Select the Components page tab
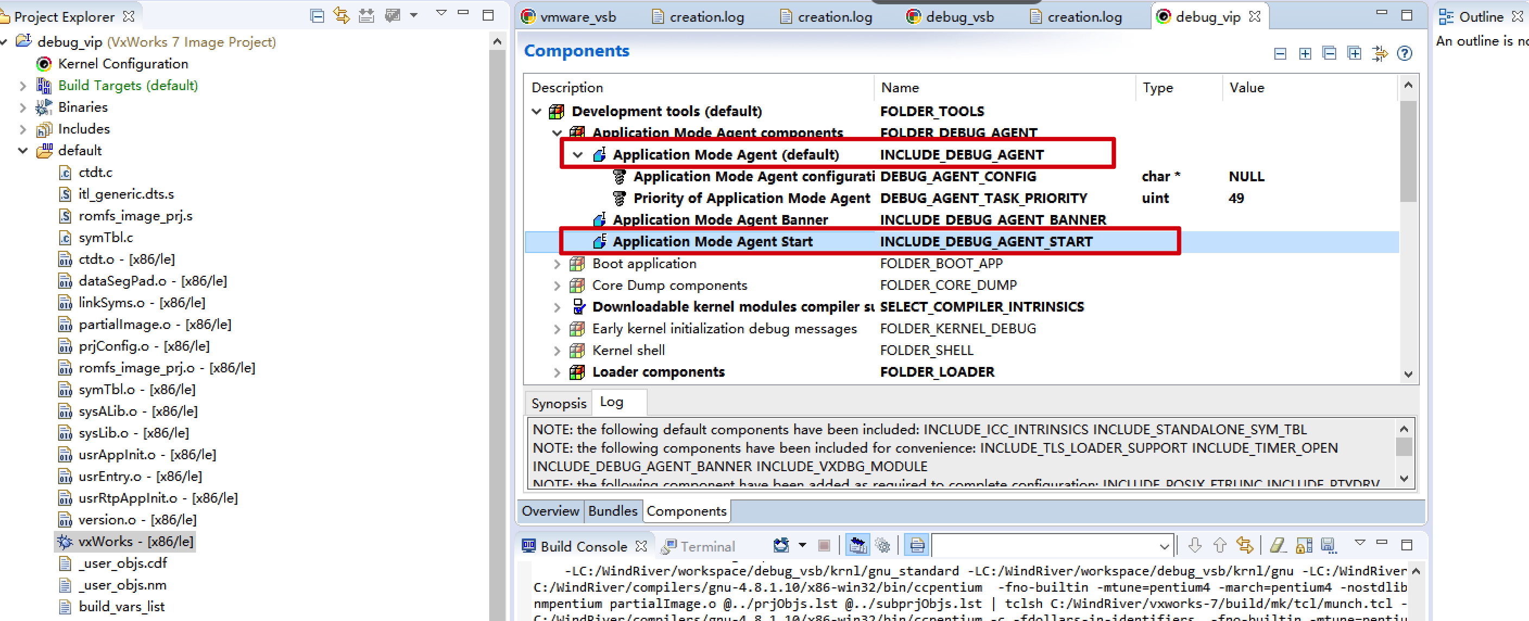Screen dimensions: 1529x621 (x=686, y=511)
